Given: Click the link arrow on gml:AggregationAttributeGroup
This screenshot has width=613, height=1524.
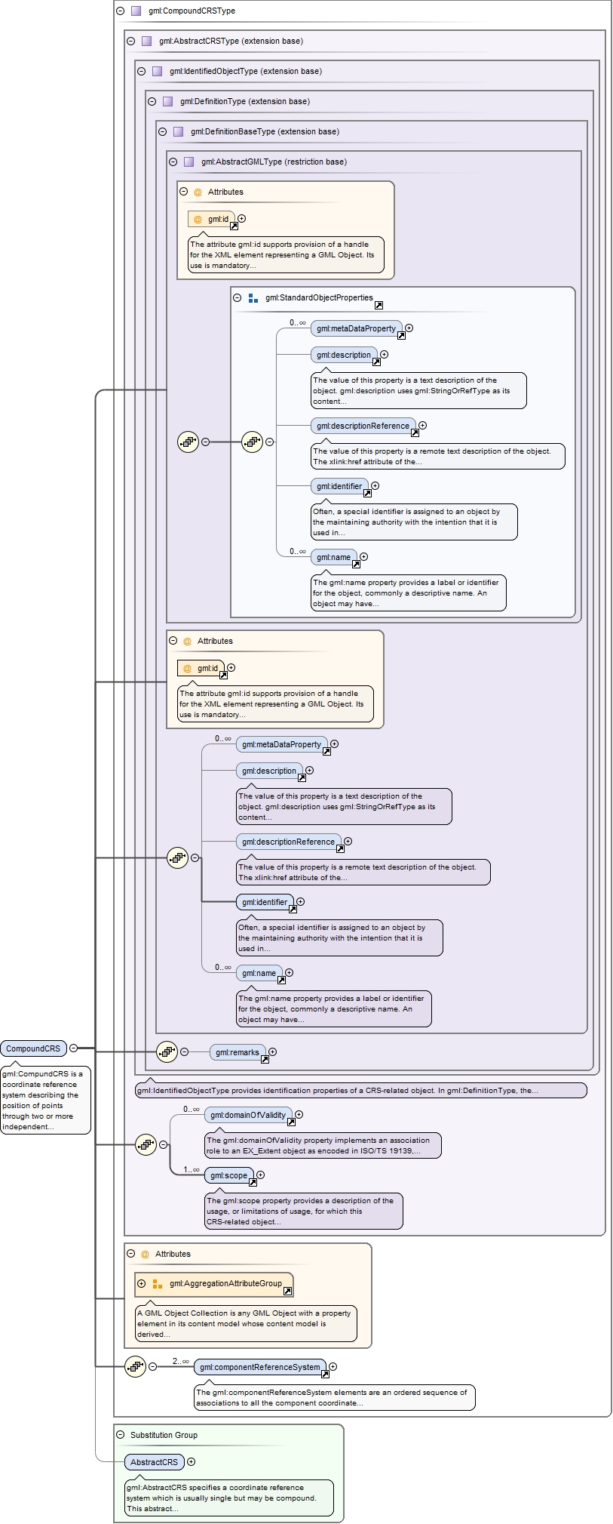Looking at the screenshot, I should [287, 1292].
